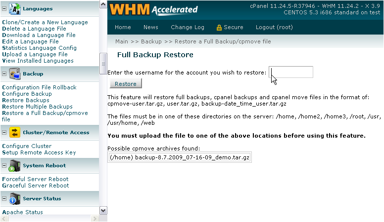Screen dimensions: 384x222
Task: Open Restore Multiple Backups link
Action: click(x=37, y=107)
